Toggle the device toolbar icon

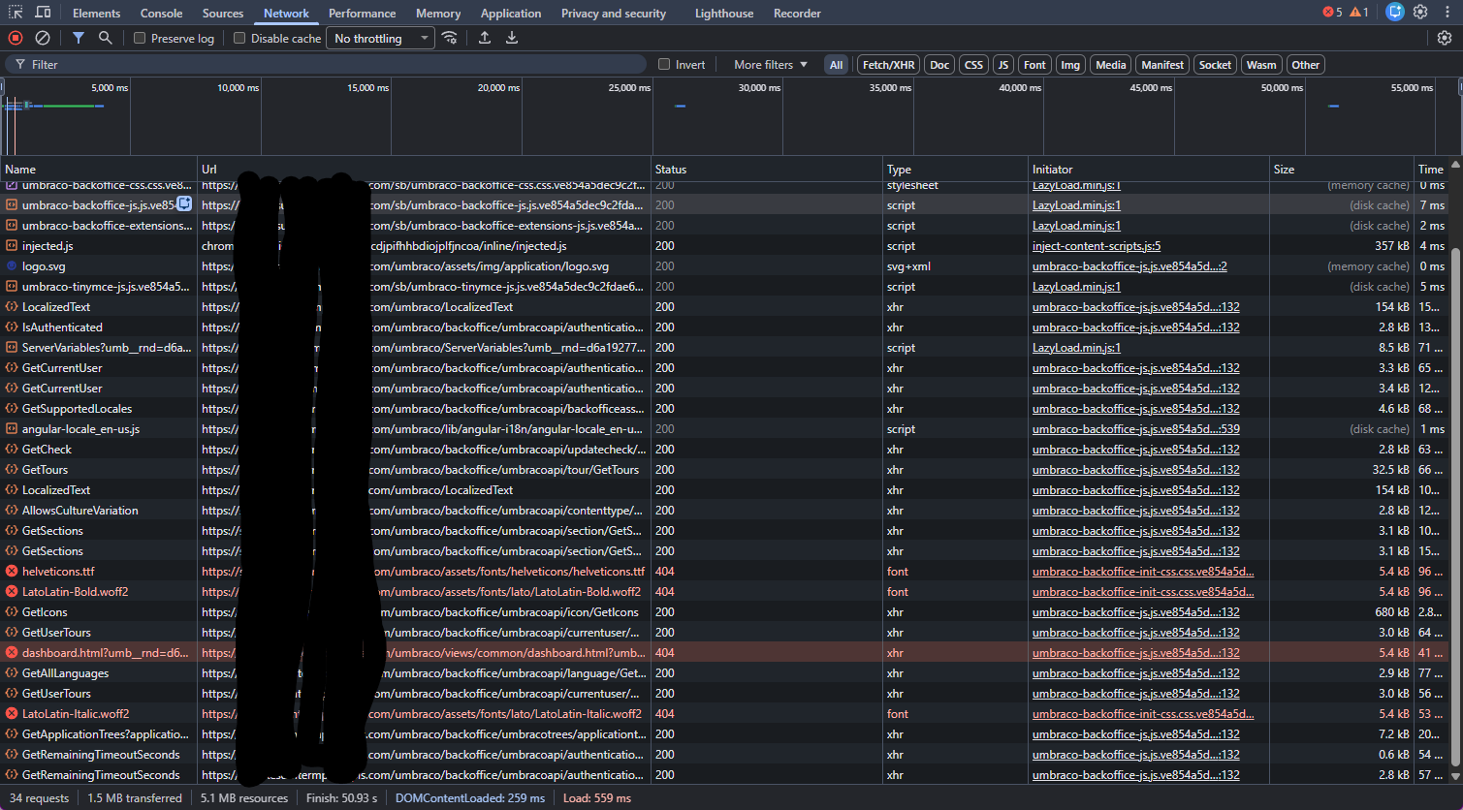44,13
